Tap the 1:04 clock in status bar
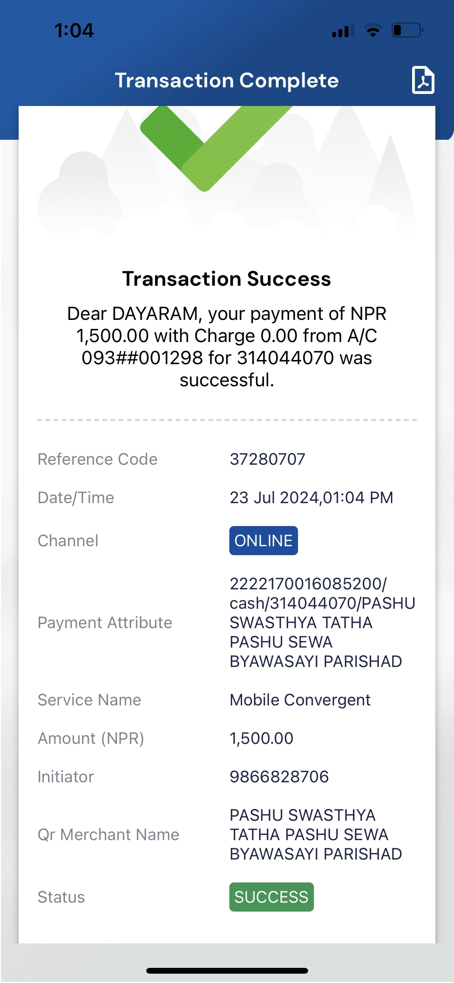The height and width of the screenshot is (983, 454). point(74,30)
